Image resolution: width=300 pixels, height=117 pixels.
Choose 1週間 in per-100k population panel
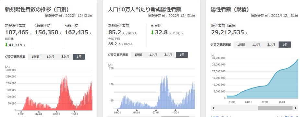click(x=138, y=55)
